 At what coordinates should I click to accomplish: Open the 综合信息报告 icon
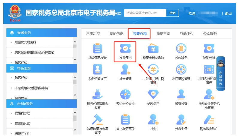point(97,48)
